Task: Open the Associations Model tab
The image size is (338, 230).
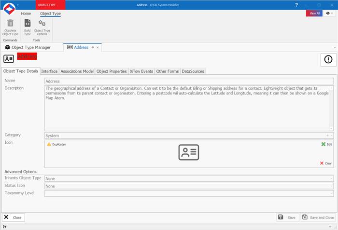Action: point(77,71)
